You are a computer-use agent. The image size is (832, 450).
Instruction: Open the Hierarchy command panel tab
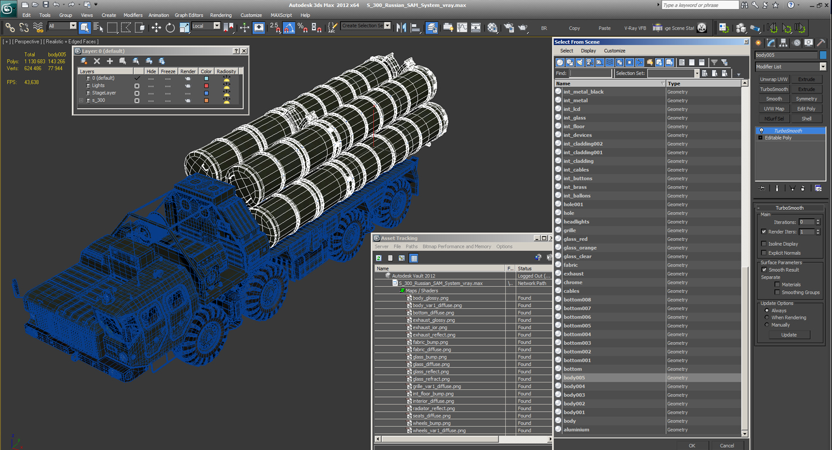(x=783, y=43)
